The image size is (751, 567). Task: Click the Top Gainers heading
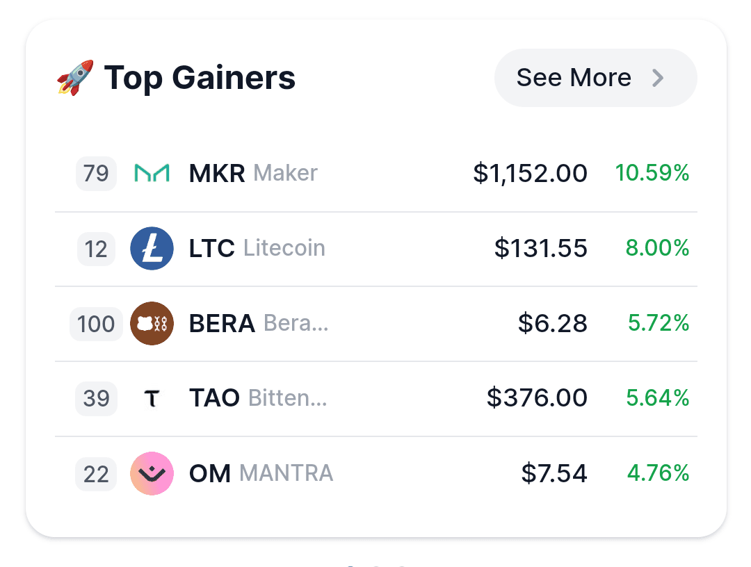pyautogui.click(x=200, y=77)
